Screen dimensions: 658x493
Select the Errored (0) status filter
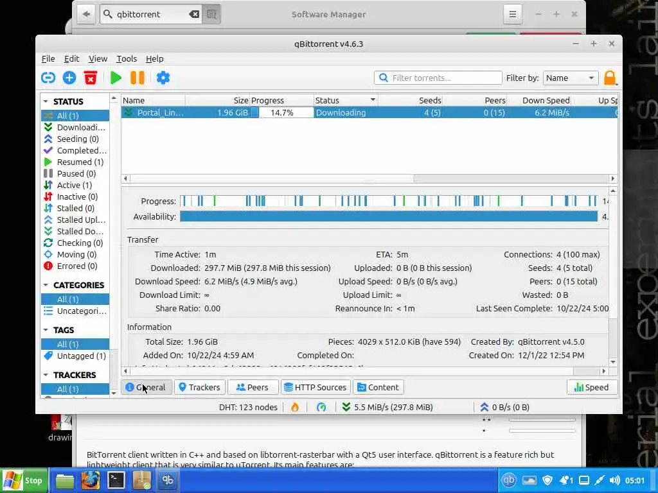tap(75, 266)
